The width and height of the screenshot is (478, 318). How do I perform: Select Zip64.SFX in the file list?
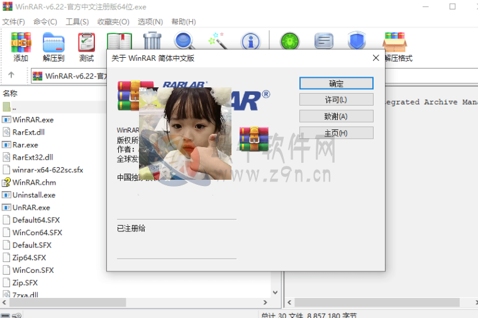click(29, 258)
